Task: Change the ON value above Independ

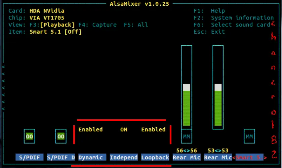Action: pyautogui.click(x=124, y=129)
